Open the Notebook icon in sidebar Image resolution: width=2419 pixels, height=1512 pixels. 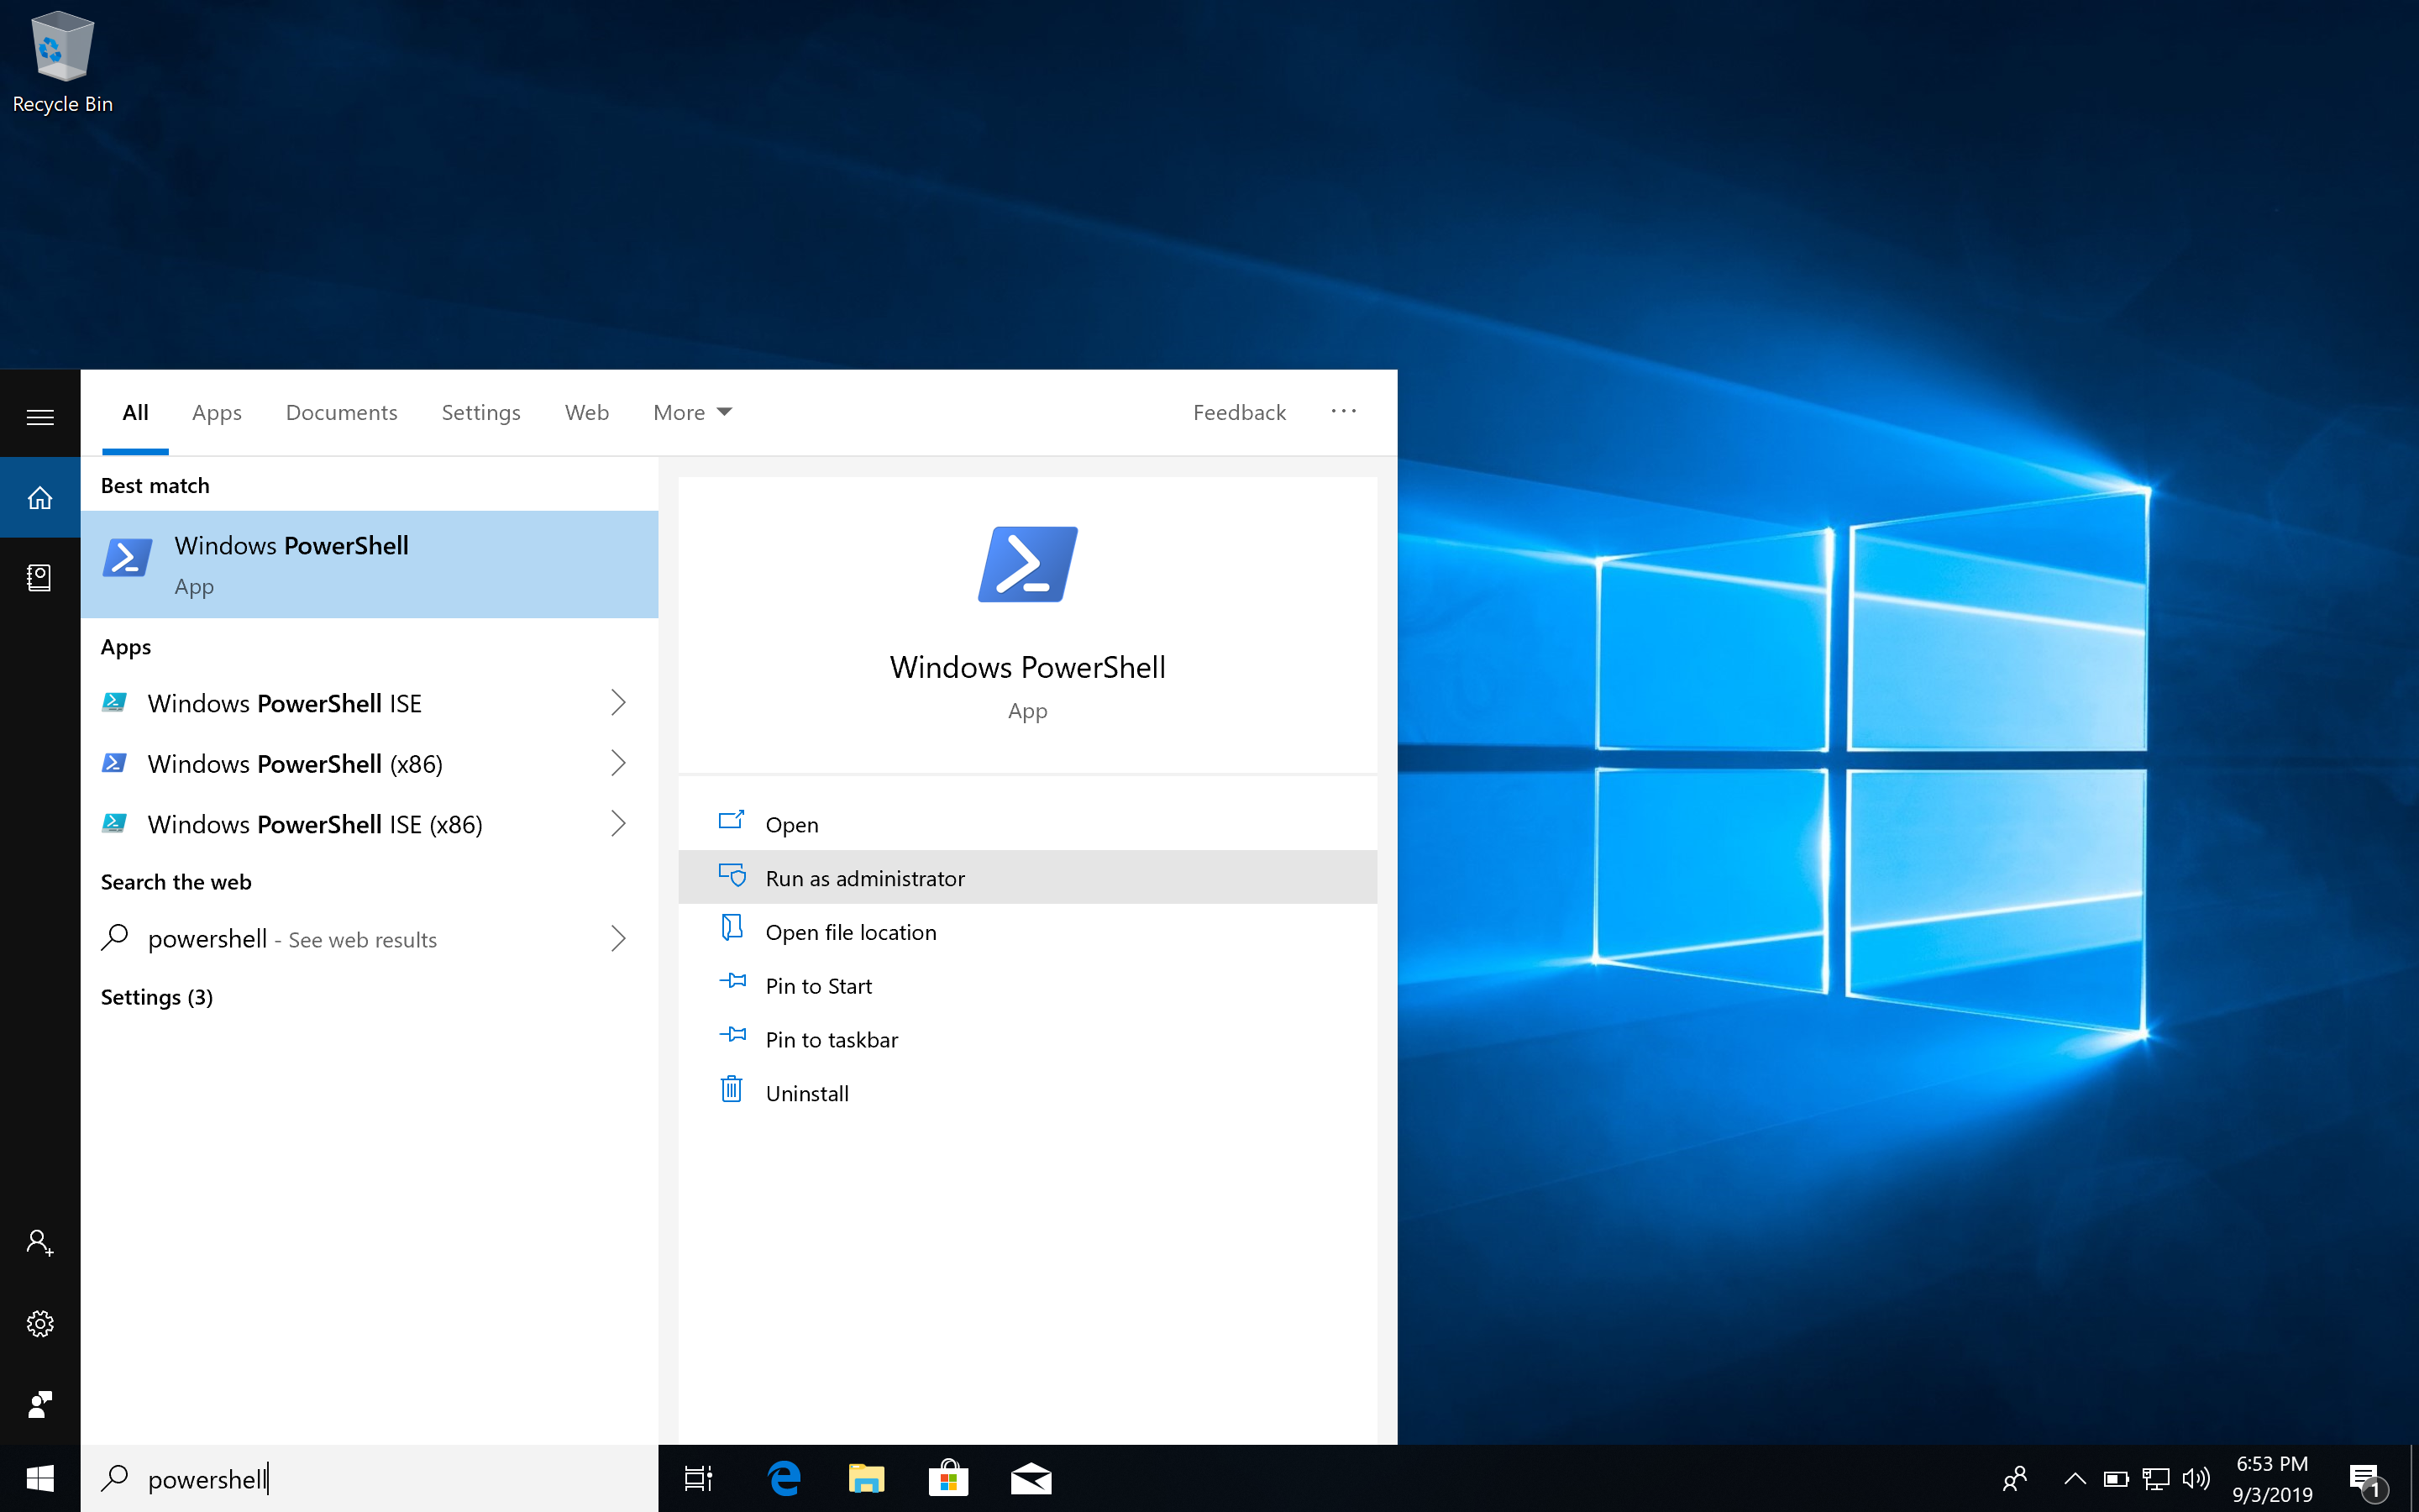[x=40, y=577]
